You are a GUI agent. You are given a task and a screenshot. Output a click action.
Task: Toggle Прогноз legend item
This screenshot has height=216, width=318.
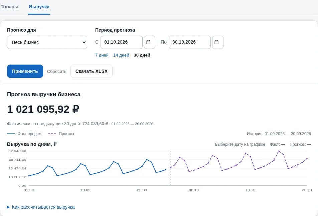(x=61, y=134)
